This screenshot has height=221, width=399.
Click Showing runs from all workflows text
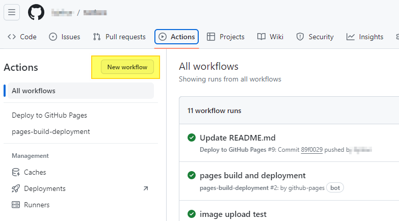tap(230, 79)
